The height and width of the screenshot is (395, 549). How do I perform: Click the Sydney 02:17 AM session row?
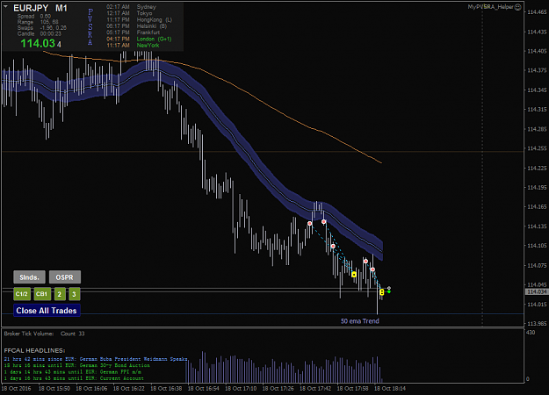[132, 7]
